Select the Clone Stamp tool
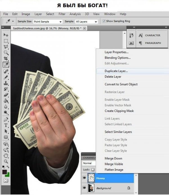Screen dimensions: 169x195 6,83
